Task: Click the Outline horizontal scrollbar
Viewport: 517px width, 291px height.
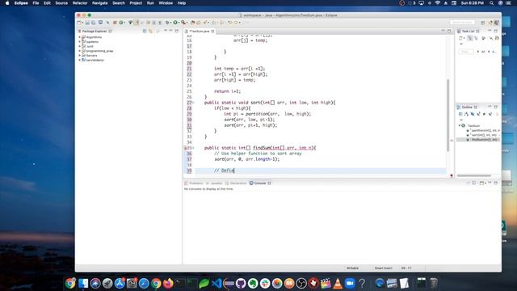Action: click(x=474, y=175)
